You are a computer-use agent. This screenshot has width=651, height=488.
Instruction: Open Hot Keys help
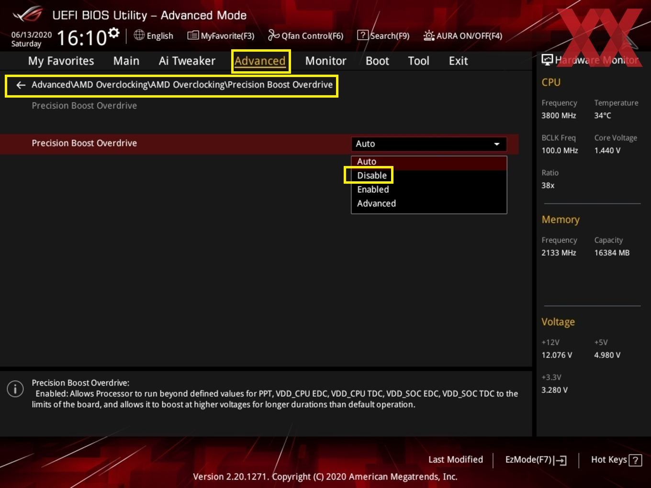point(616,460)
